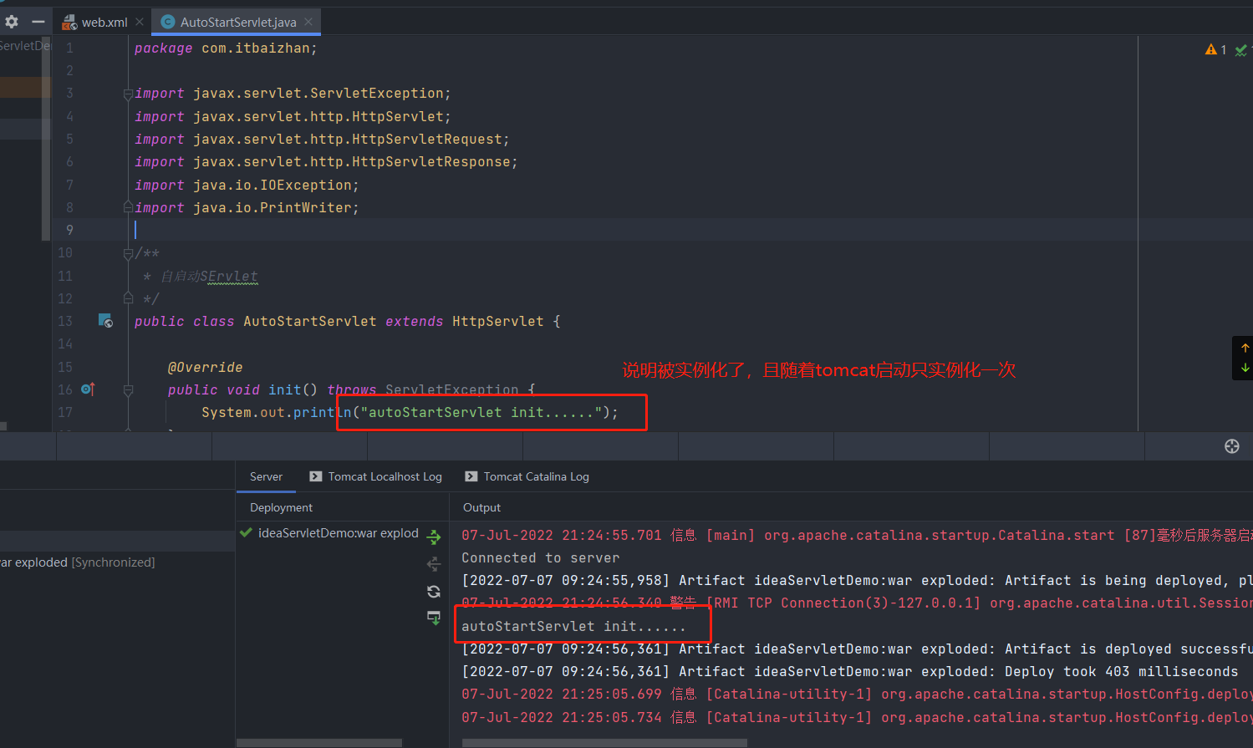Click import javax.servlet.http.HttpServletRequest line
The width and height of the screenshot is (1253, 748).
tap(322, 140)
